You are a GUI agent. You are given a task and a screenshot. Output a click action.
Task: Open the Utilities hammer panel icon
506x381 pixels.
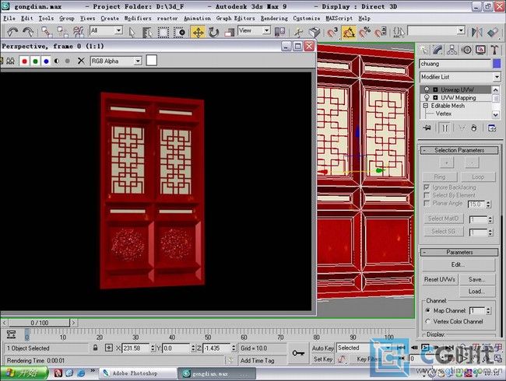[x=494, y=50]
